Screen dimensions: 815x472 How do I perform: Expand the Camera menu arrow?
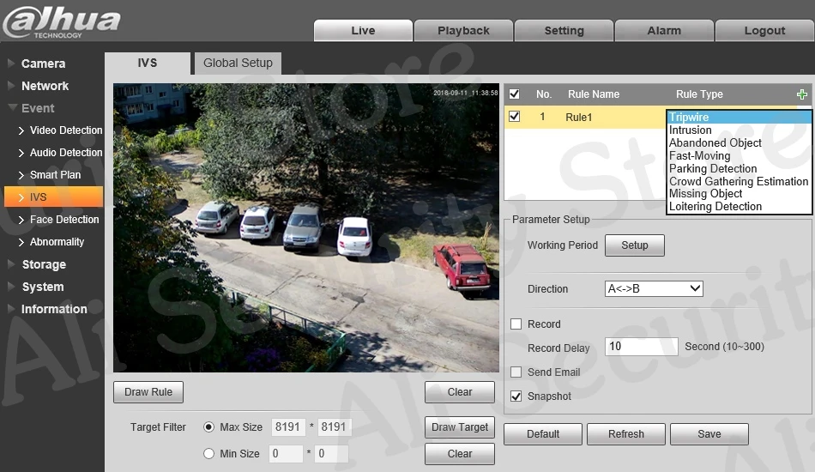[11, 64]
